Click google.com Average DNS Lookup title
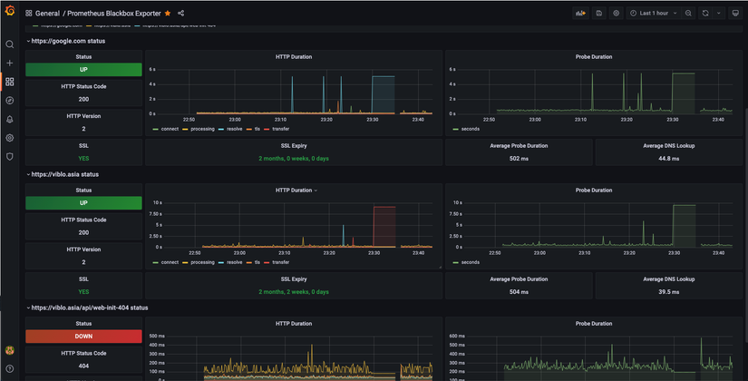Viewport: 748px width, 381px height. tap(668, 146)
